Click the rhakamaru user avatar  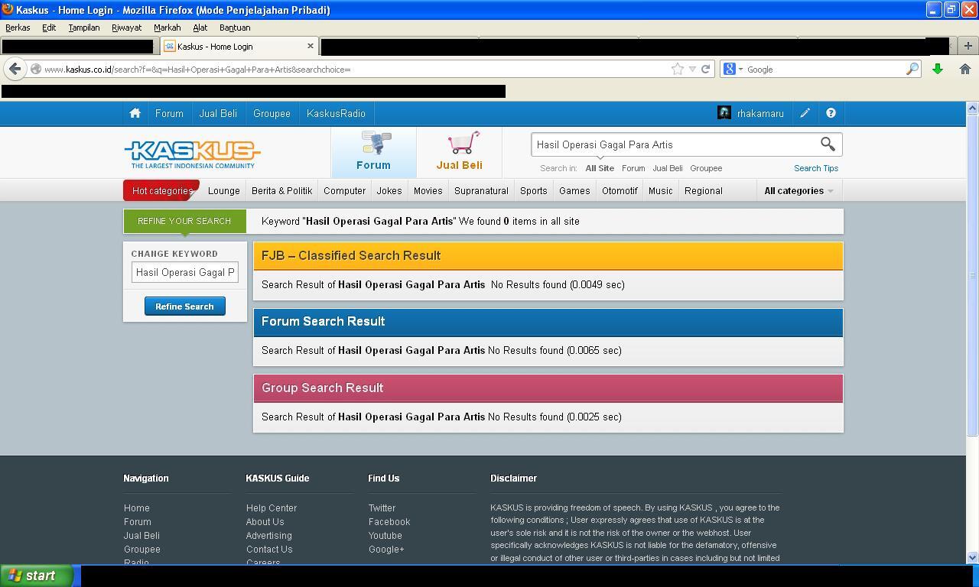point(724,113)
